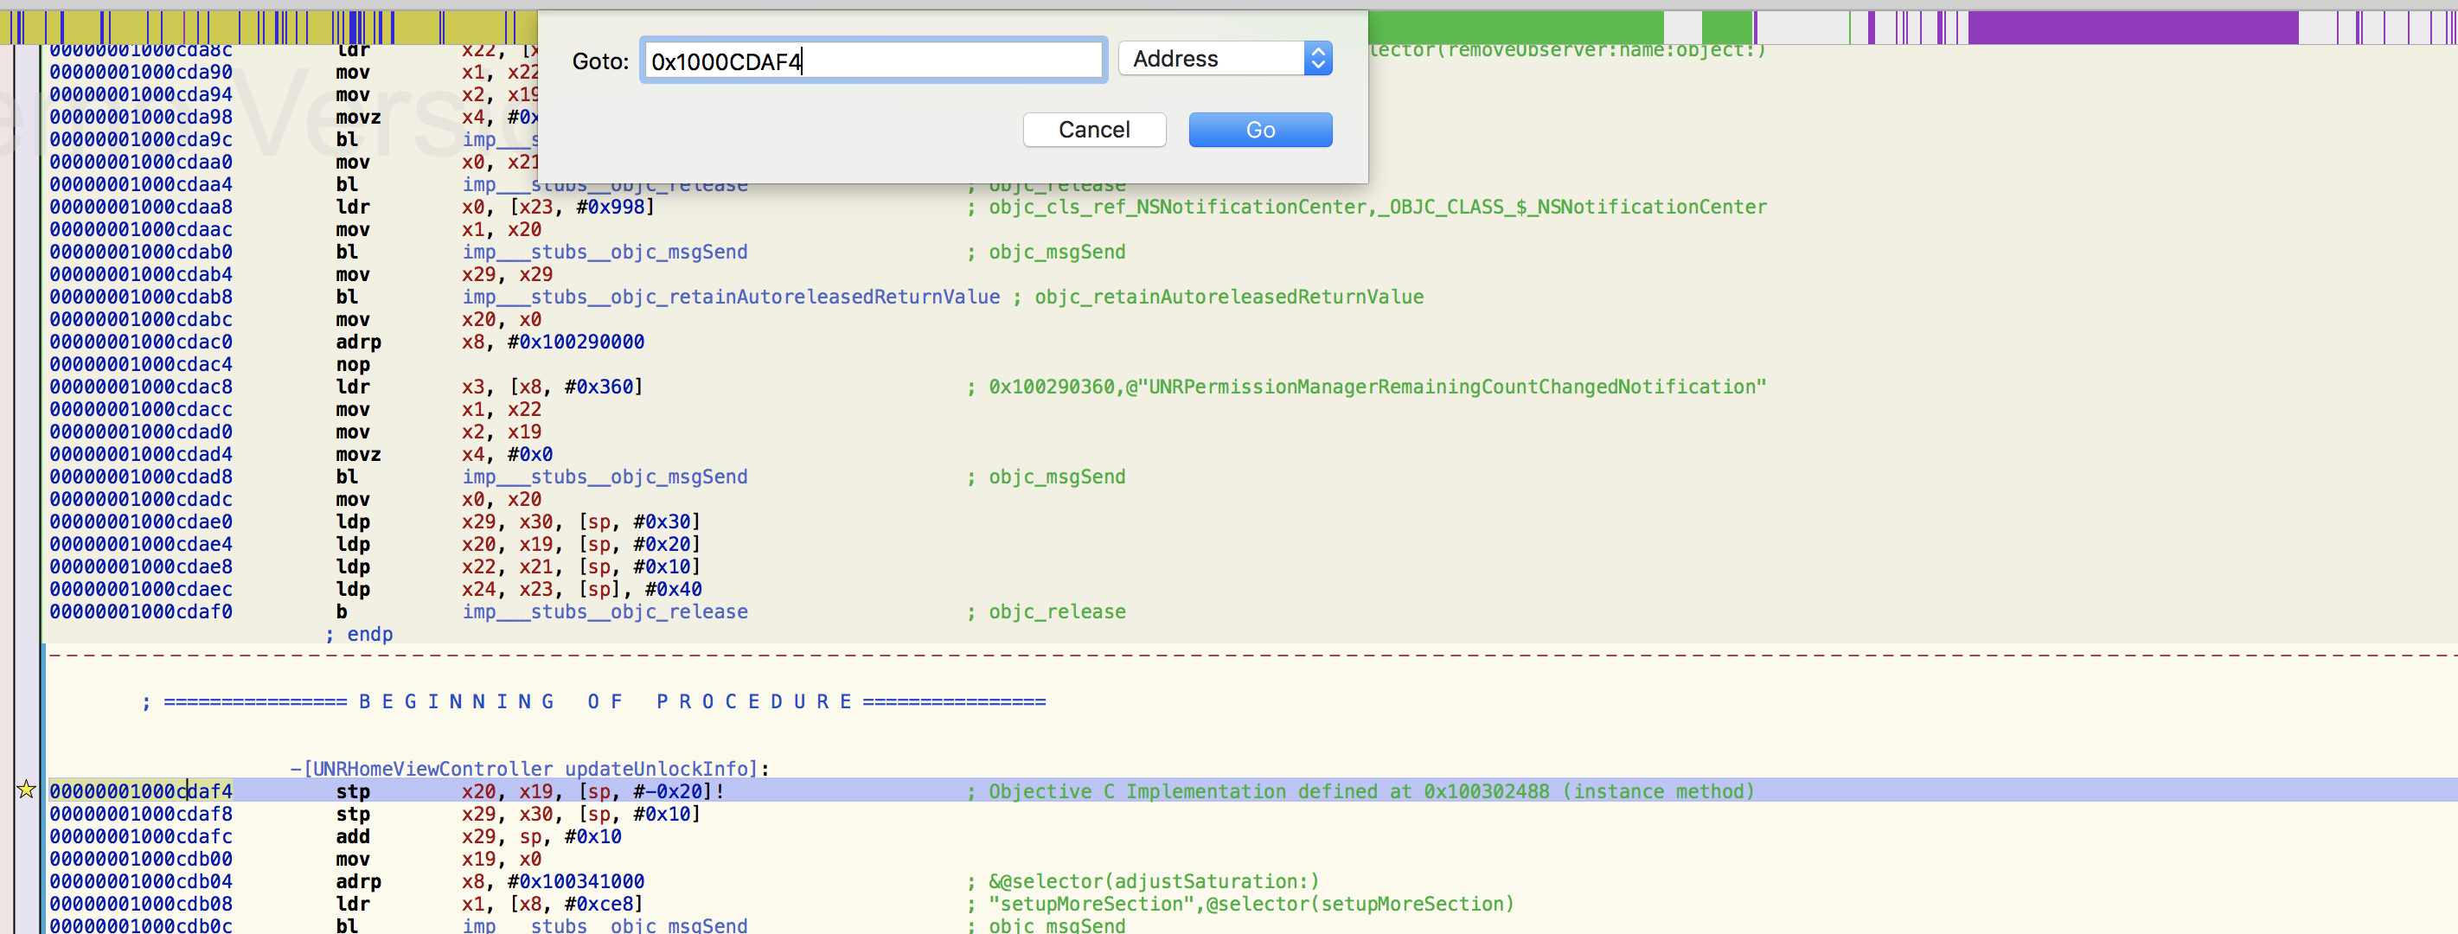Click the #0x100341000 operand at cdb04
This screenshot has height=934, width=2458.
point(575,881)
